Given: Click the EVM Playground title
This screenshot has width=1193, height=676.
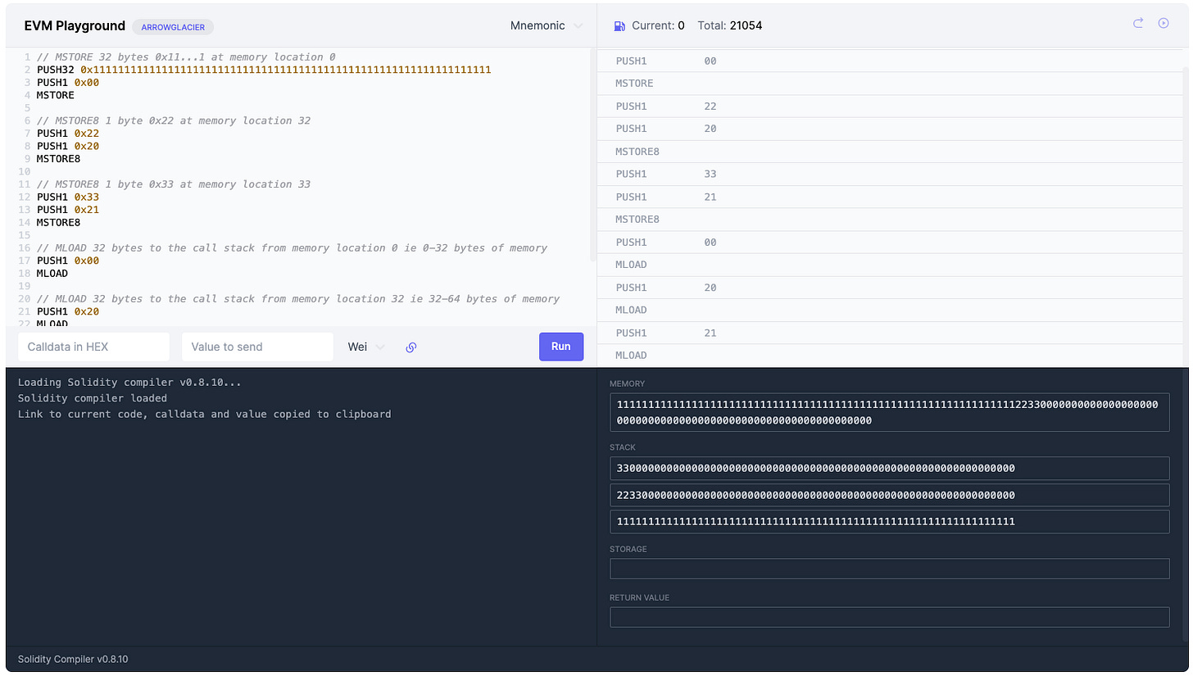Looking at the screenshot, I should pos(75,25).
